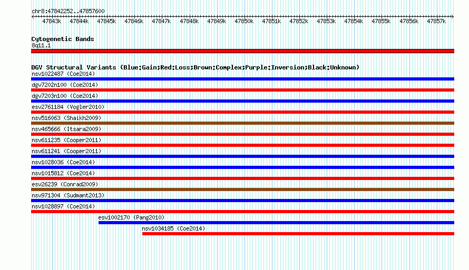The width and height of the screenshot is (469, 270).
Task: Select the blue gain bar for nsv611241
Action: pyautogui.click(x=242, y=156)
